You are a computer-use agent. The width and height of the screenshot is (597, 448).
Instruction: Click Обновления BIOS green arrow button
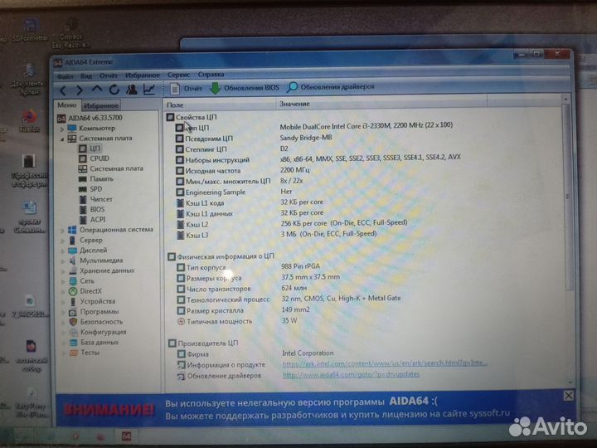(244, 88)
